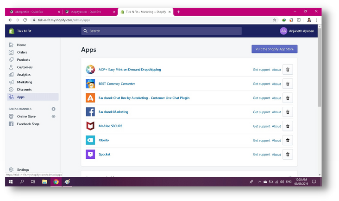Delete the BEST Currency Converter app
The image size is (339, 201).
tap(288, 84)
